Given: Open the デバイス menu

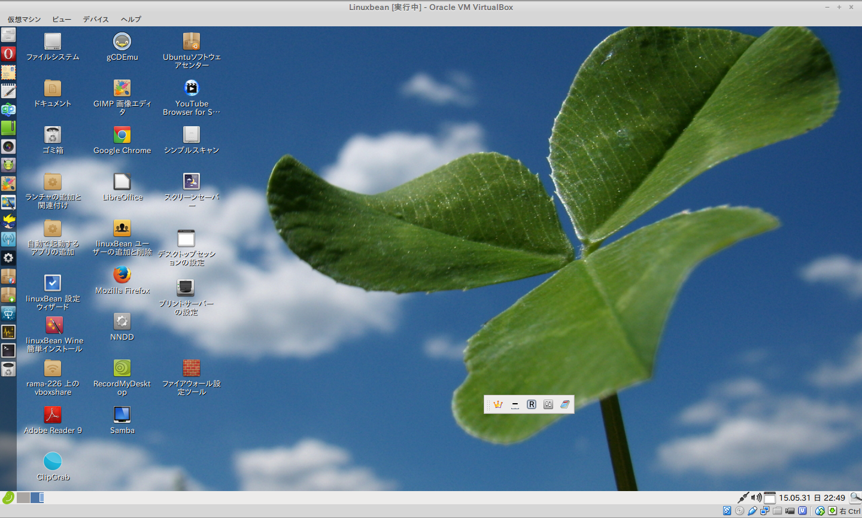Looking at the screenshot, I should click(96, 19).
